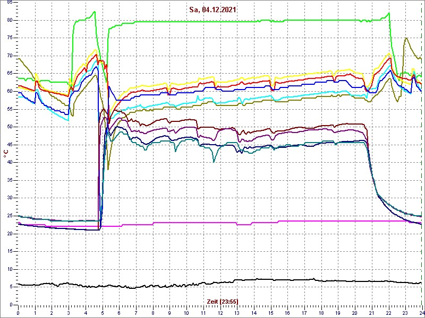The image size is (425, 318).
Task: Click hour label '19' on the time axis
Action: click(338, 314)
